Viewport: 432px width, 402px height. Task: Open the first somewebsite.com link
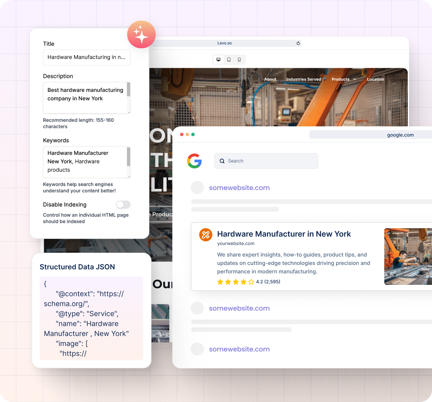[239, 188]
